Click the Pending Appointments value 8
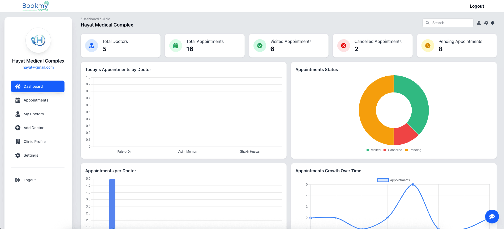 (x=441, y=49)
